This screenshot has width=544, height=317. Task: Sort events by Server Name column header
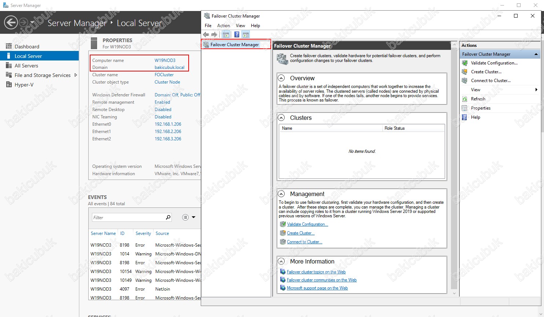point(103,233)
